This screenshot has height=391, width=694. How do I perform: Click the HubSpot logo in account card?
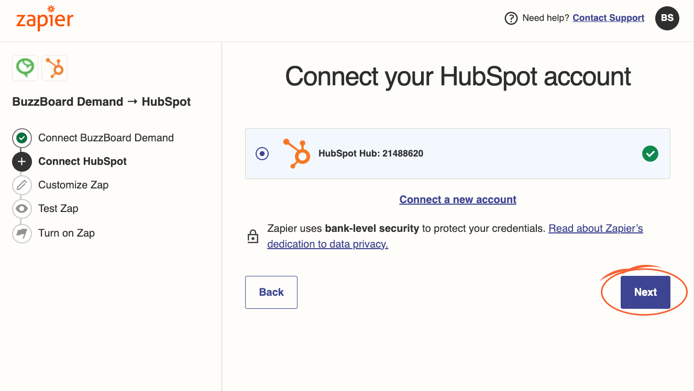296,153
